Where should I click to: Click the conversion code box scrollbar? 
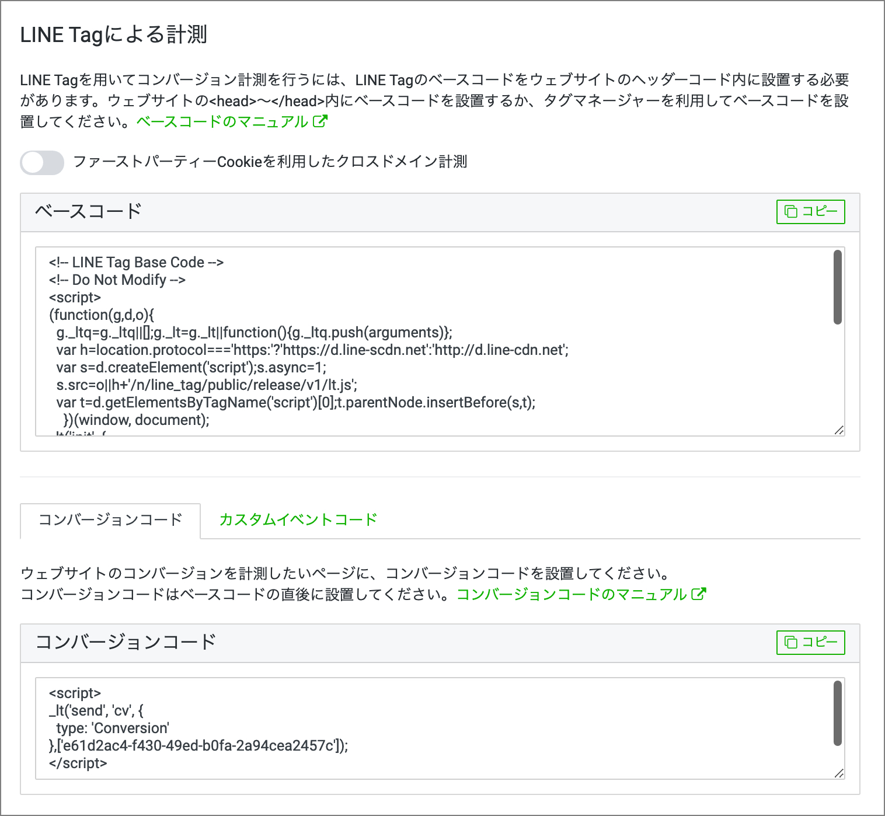(838, 713)
